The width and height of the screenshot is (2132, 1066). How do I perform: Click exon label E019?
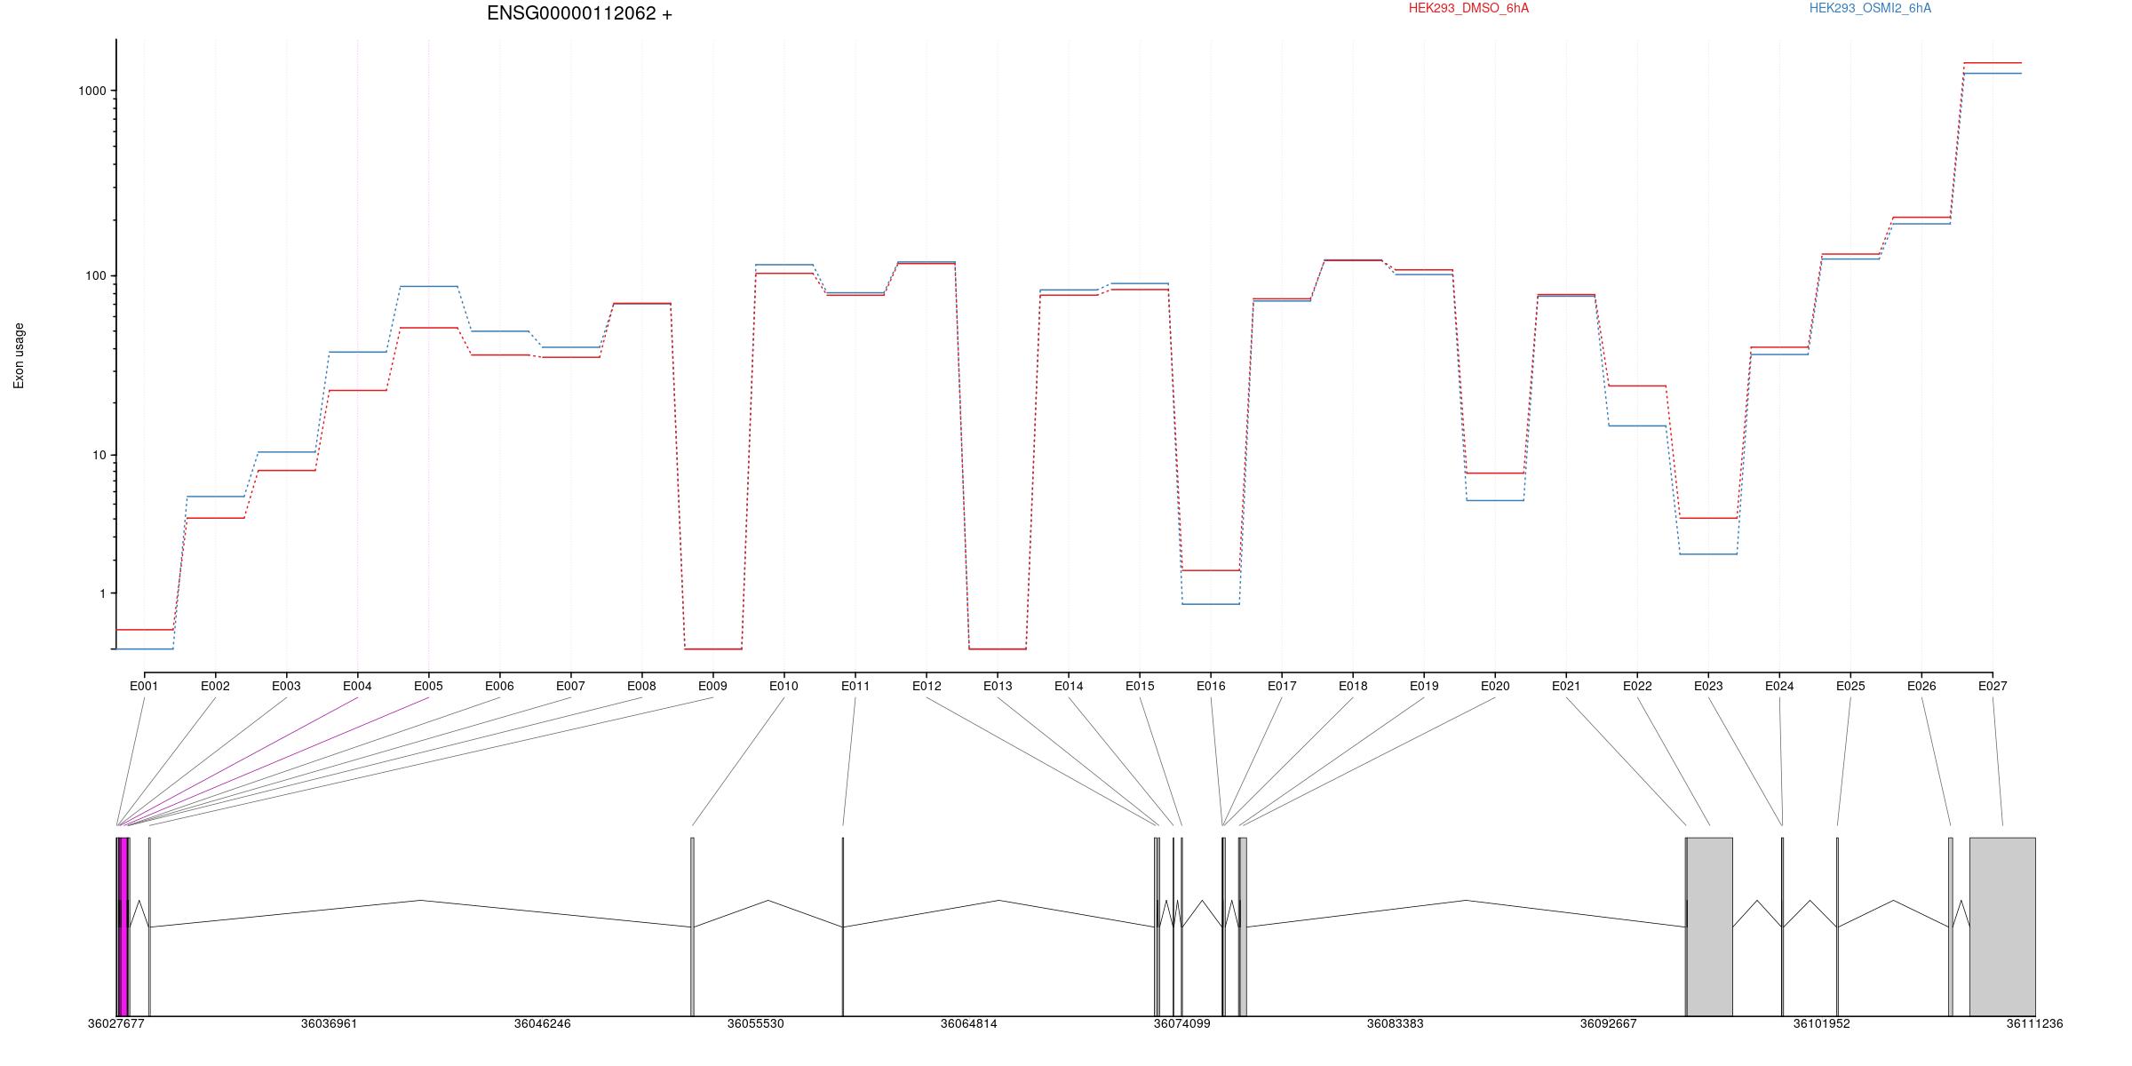click(x=1424, y=686)
